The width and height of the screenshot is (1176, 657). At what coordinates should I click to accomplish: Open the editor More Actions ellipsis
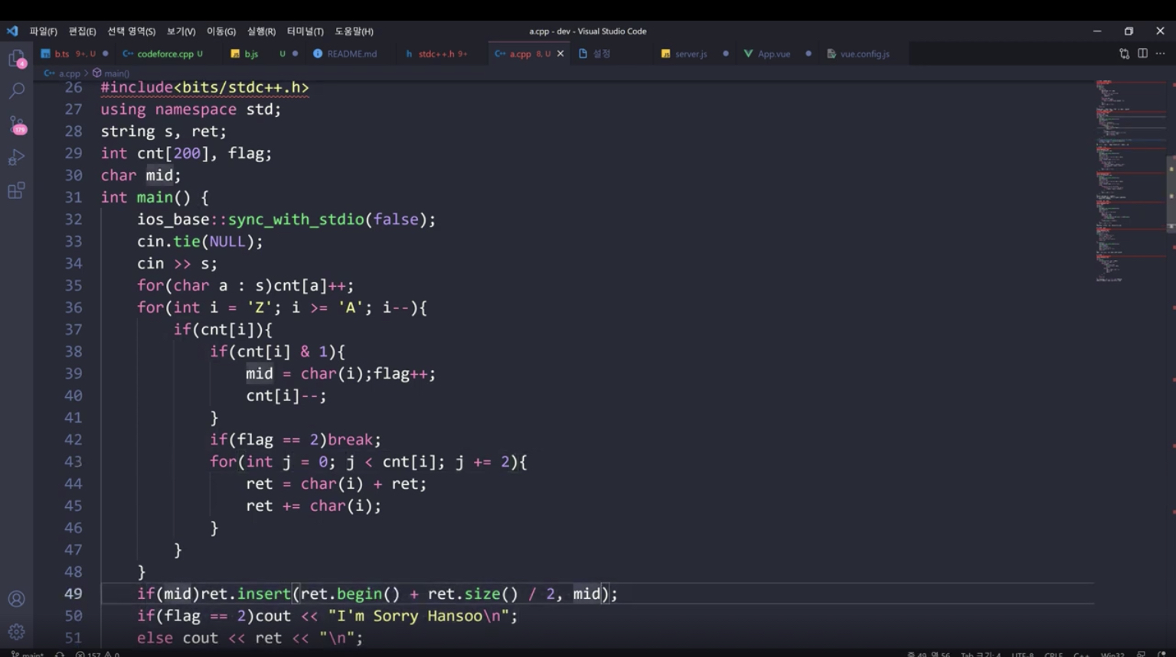(x=1160, y=54)
